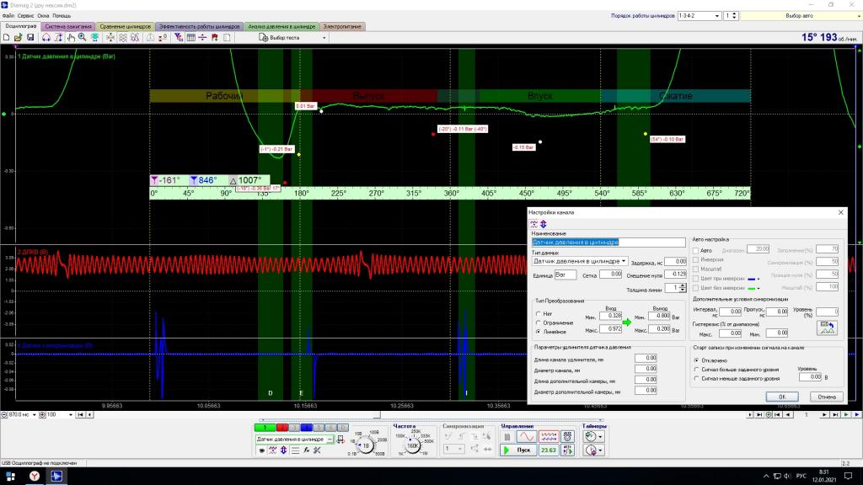
Task: Select the Нет conversion radio button
Action: 539,313
